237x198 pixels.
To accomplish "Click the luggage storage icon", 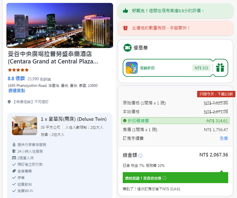I will [x=14, y=145].
